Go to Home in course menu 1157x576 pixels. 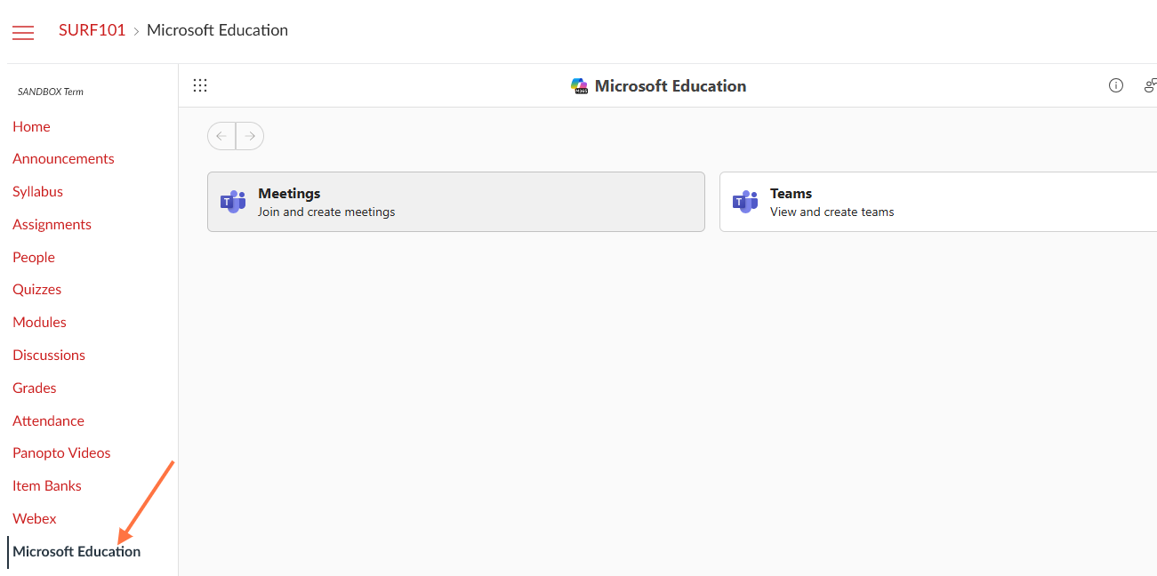pyautogui.click(x=31, y=126)
